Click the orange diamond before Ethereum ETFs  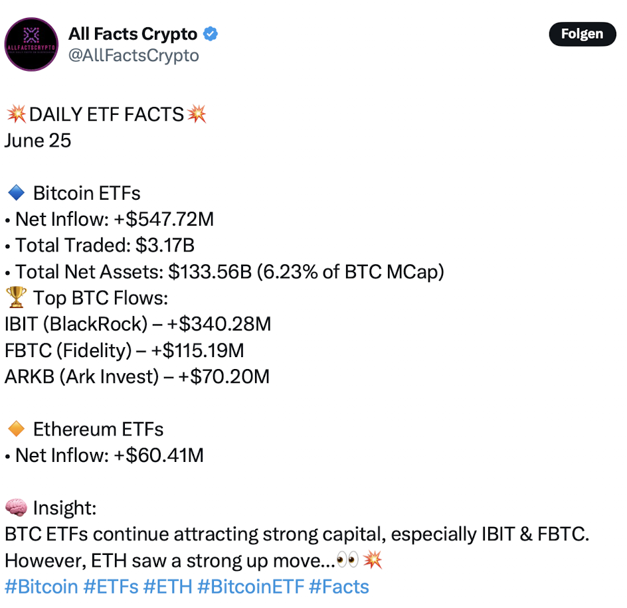click(16, 429)
